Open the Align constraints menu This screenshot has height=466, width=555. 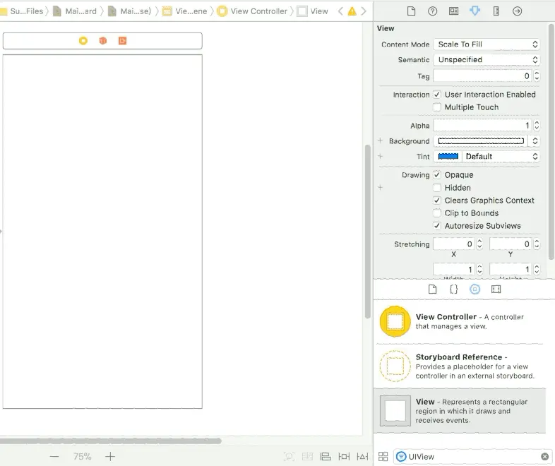[326, 456]
